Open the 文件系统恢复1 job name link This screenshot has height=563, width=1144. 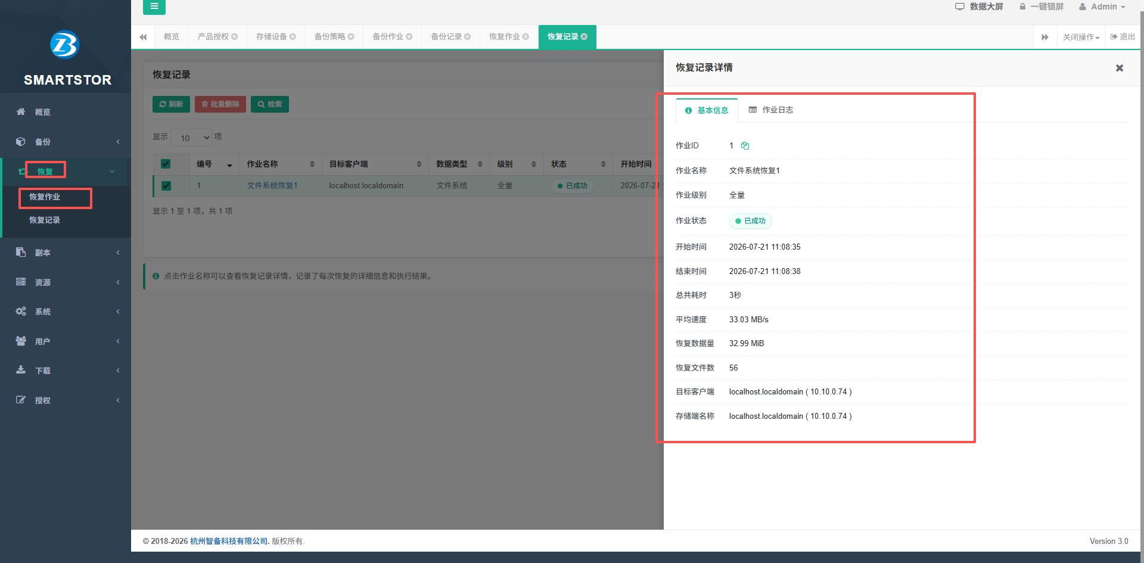(x=272, y=186)
